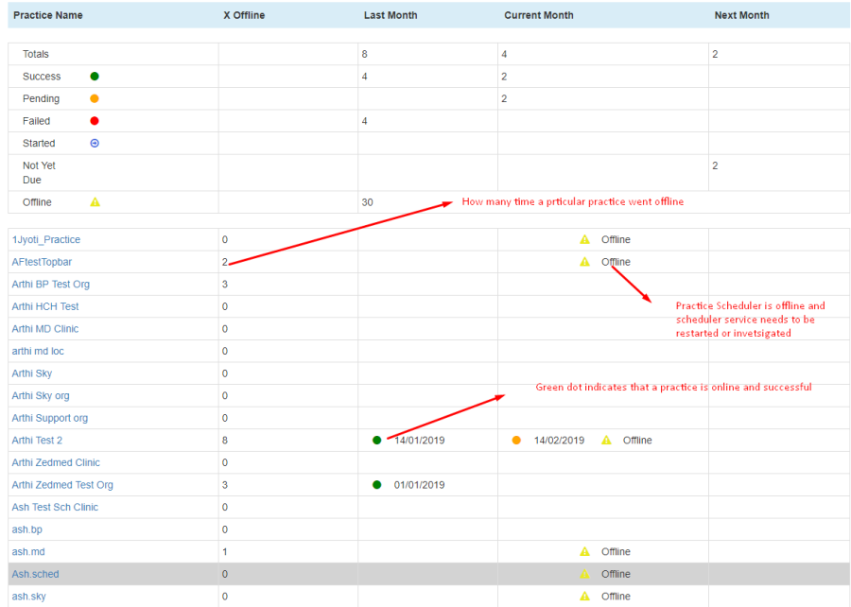Click Last Month total value 8
Screen dimensions: 851x607
(365, 54)
